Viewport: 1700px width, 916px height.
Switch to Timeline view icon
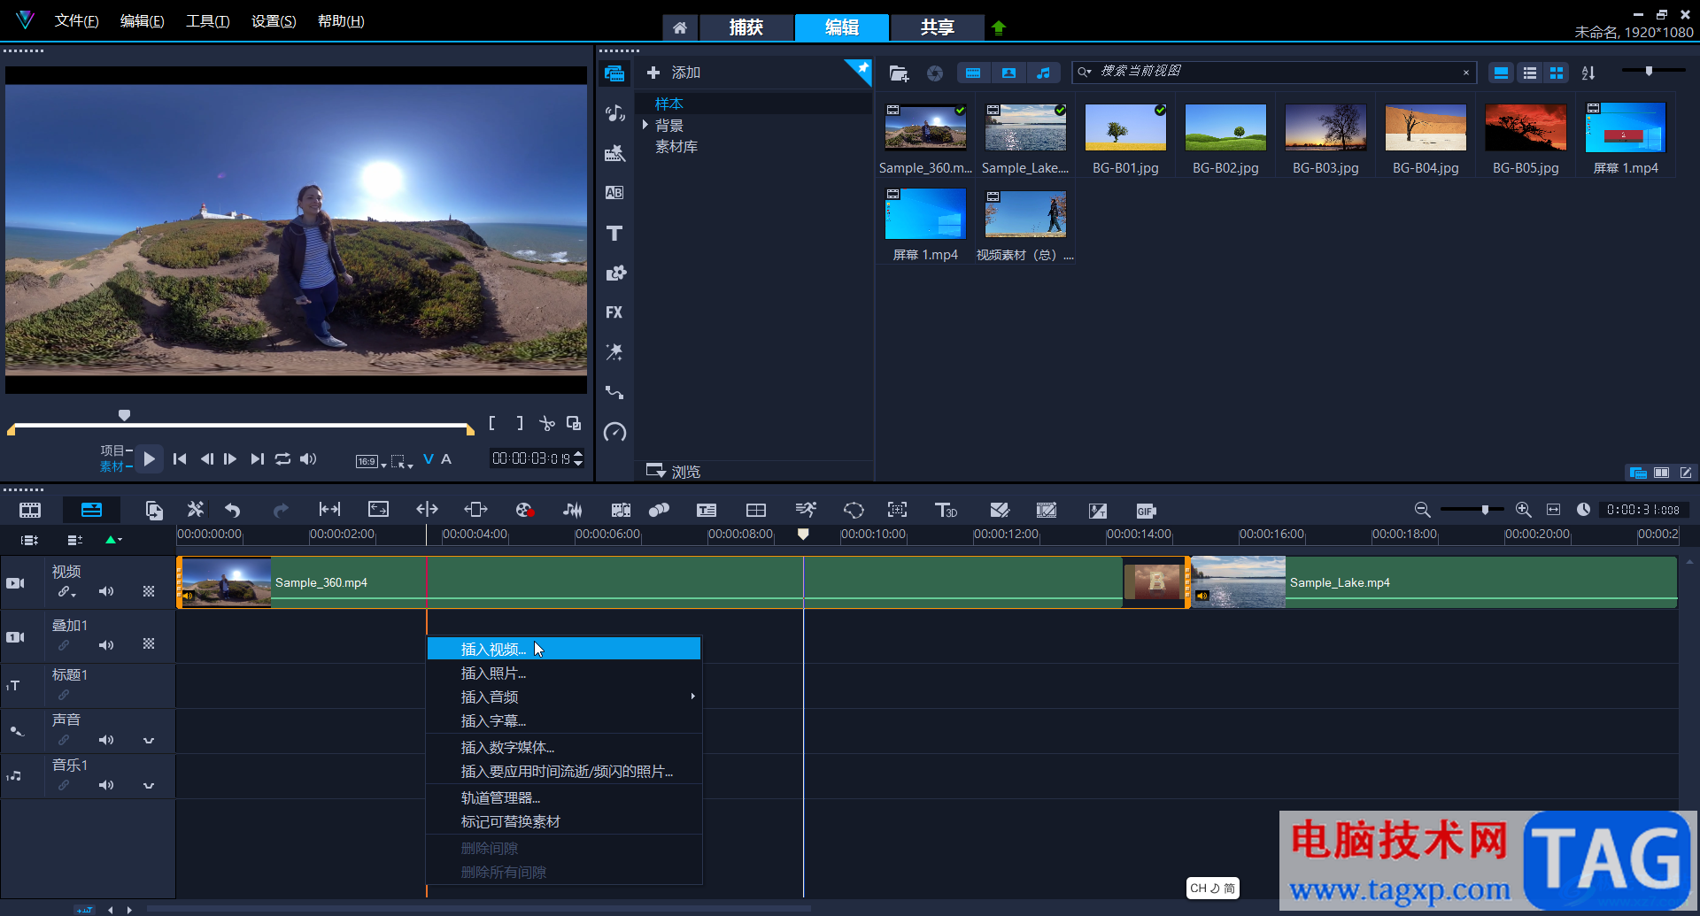pos(91,510)
